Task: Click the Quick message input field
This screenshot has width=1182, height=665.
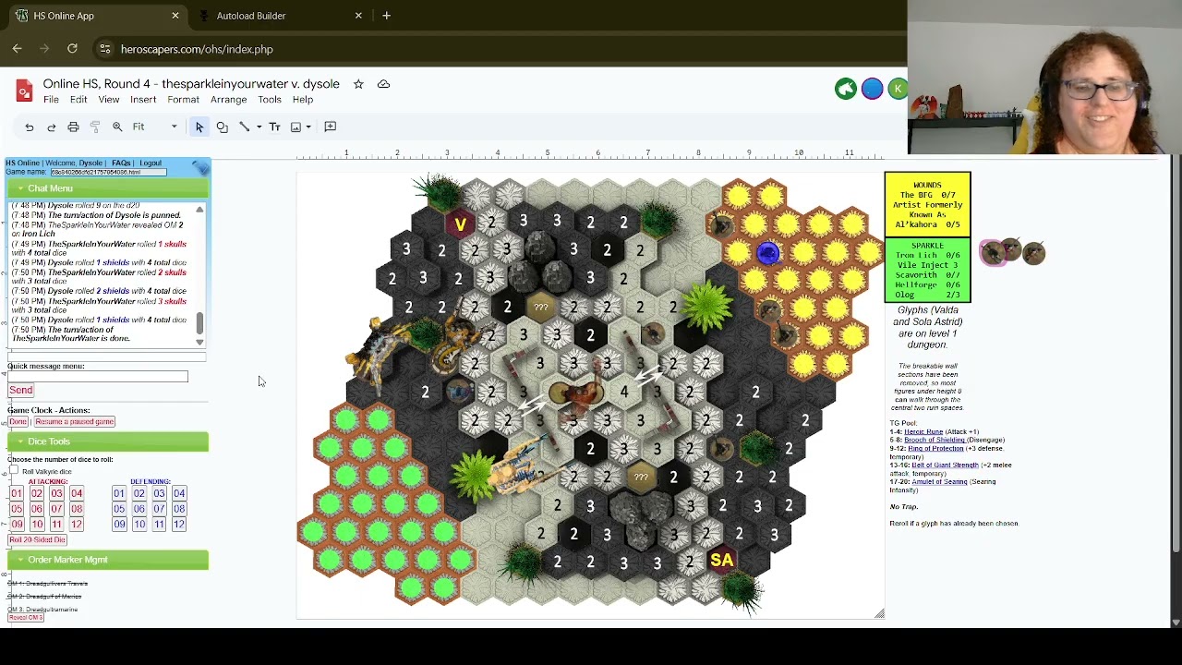Action: coord(98,376)
